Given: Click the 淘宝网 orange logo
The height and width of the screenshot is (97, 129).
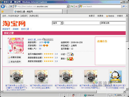Looking at the screenshot, I should (x=14, y=24).
